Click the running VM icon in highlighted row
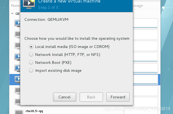Screen dimensions: 173x114 (x=17, y=79)
